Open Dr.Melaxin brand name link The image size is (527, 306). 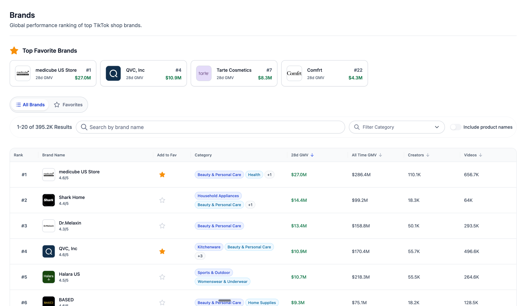click(x=70, y=223)
